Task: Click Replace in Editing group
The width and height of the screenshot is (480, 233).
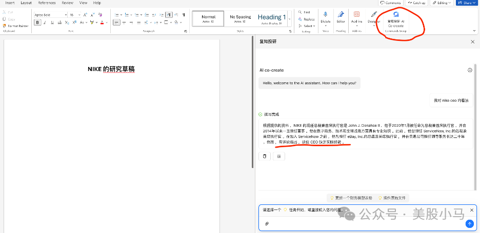Action: pyautogui.click(x=306, y=19)
